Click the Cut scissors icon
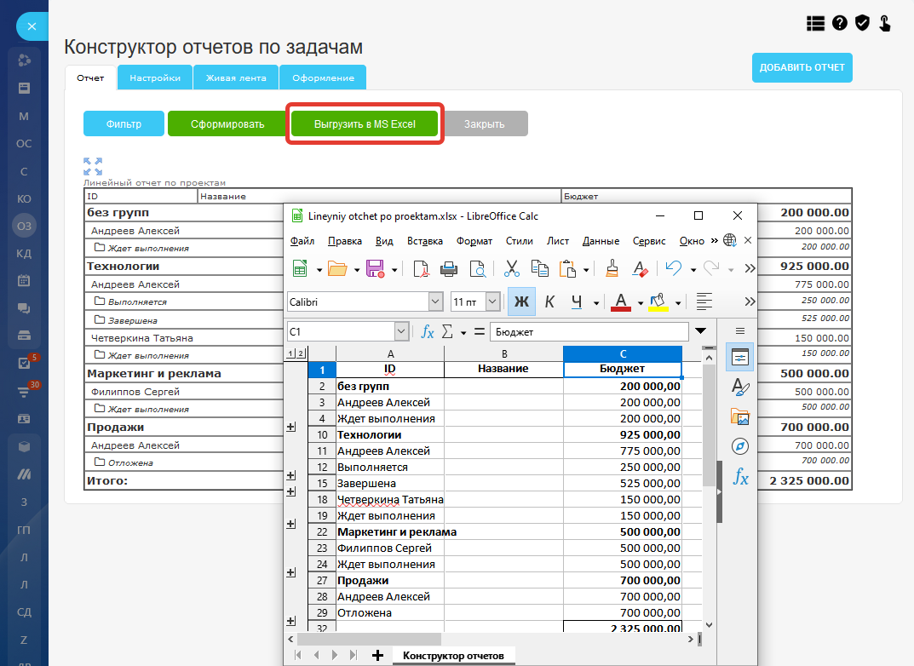 tap(511, 269)
